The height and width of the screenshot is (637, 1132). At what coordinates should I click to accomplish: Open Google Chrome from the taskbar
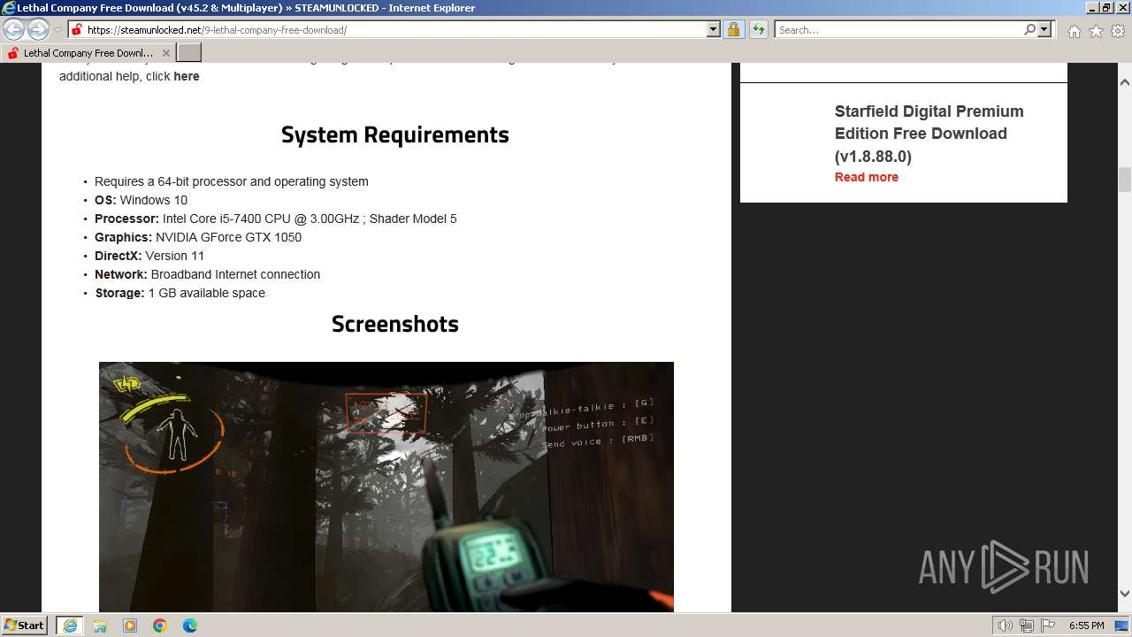(x=160, y=625)
